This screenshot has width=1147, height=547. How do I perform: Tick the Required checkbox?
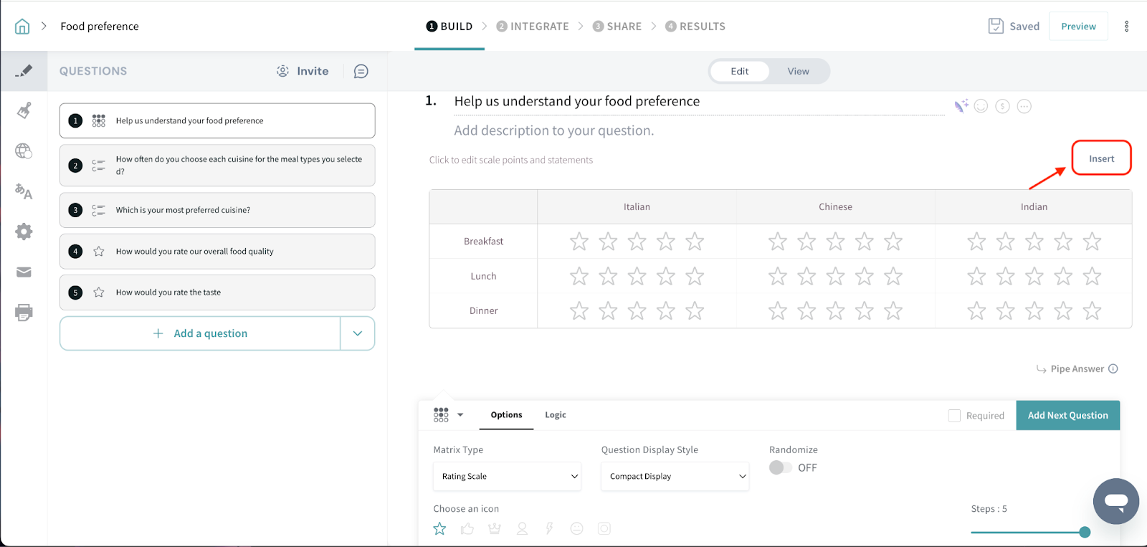tap(954, 416)
